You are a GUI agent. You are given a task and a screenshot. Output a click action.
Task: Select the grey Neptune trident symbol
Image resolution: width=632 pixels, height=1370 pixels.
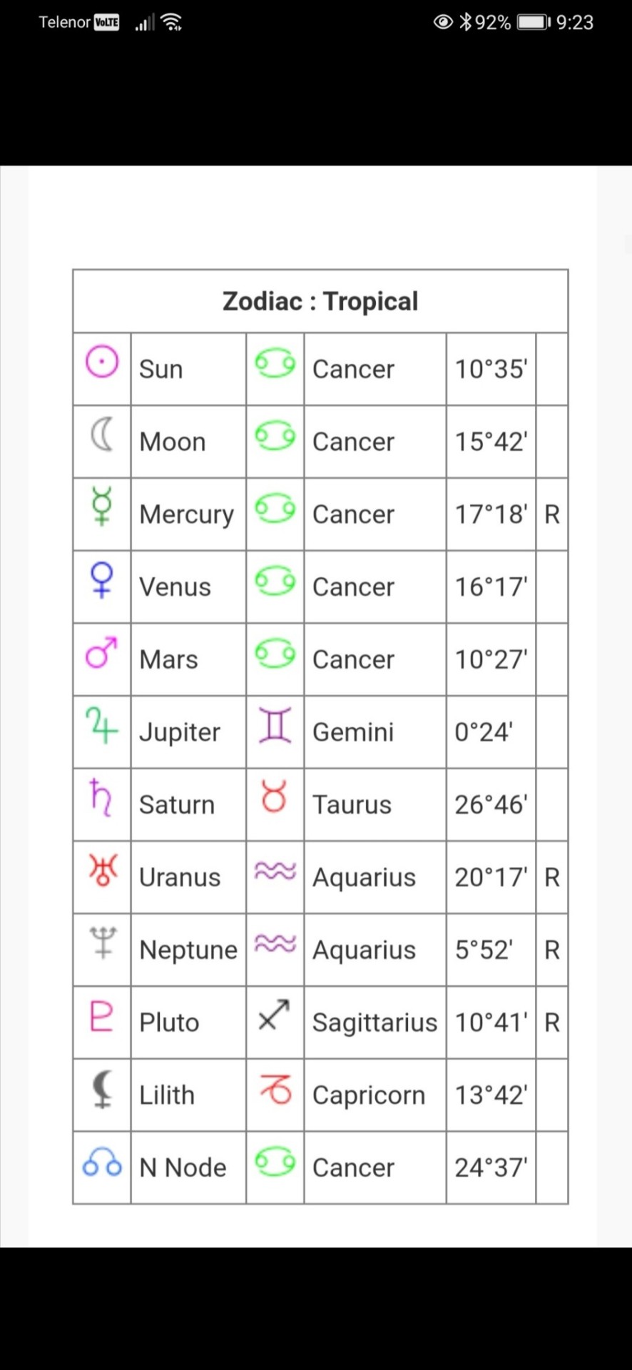click(103, 943)
